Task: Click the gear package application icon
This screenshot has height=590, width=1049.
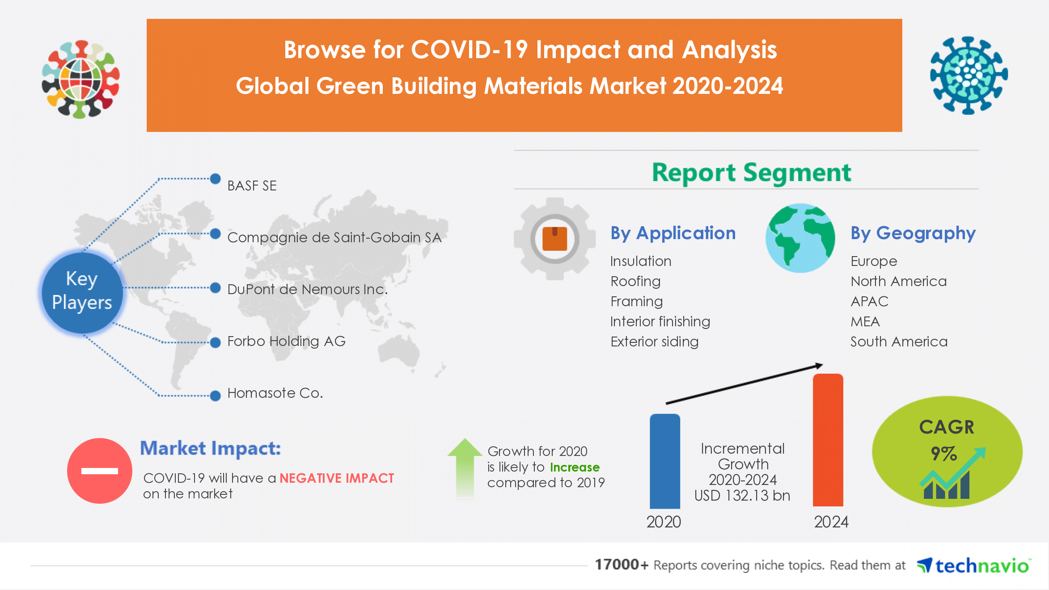Action: [554, 239]
